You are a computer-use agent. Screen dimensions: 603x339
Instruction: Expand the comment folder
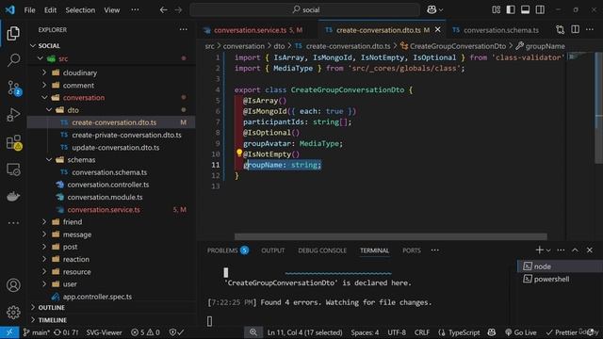[x=44, y=85]
